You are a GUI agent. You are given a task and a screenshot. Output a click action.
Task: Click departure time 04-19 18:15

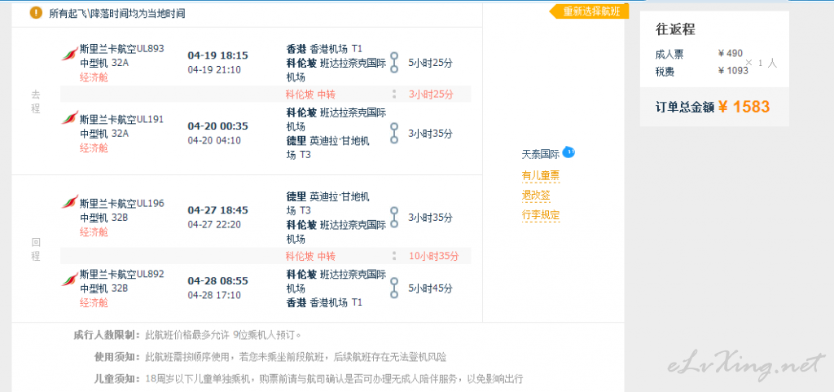click(218, 56)
